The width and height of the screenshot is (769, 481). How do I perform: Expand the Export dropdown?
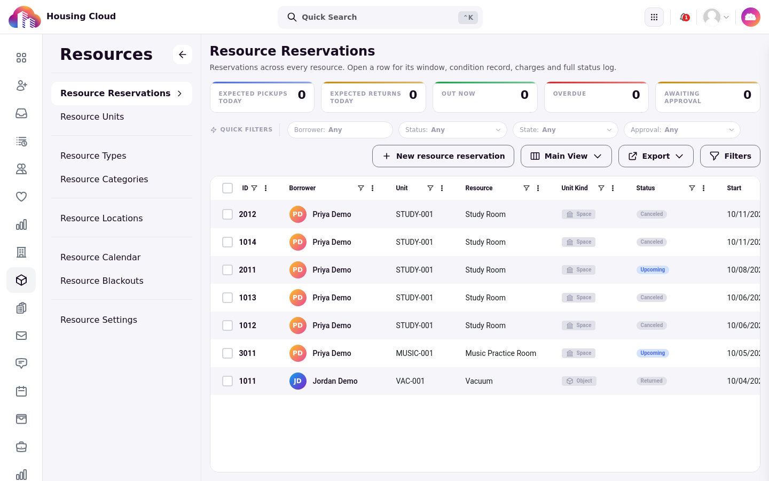click(656, 156)
